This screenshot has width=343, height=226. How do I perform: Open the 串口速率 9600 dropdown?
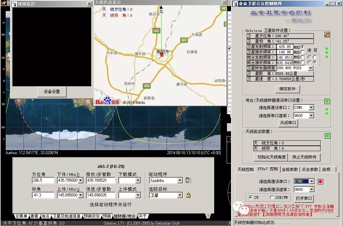pos(311,116)
